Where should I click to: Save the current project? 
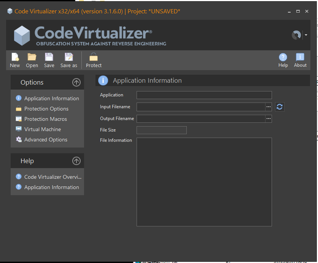[x=49, y=59]
